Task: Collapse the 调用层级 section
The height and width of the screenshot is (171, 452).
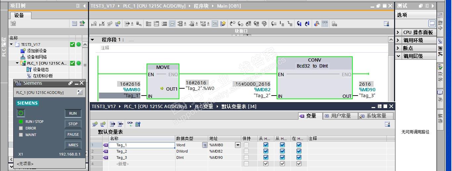Action: click(x=398, y=56)
